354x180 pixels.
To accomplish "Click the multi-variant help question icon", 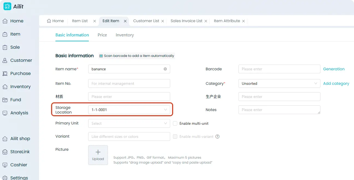I will pos(217,137).
